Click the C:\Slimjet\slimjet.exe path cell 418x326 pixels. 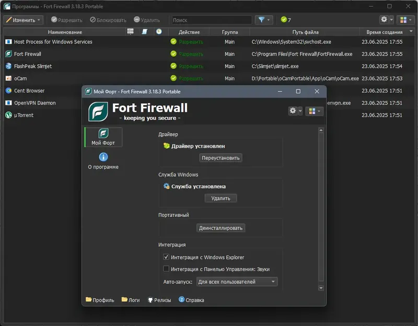pyautogui.click(x=275, y=66)
